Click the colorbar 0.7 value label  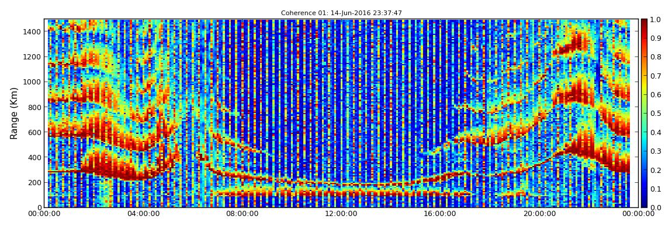(655, 76)
